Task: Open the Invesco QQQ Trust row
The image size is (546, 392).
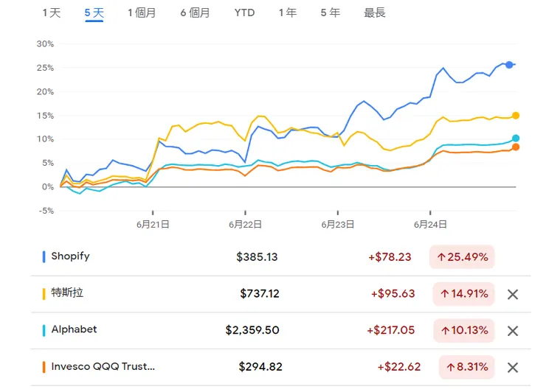Action: 280,367
